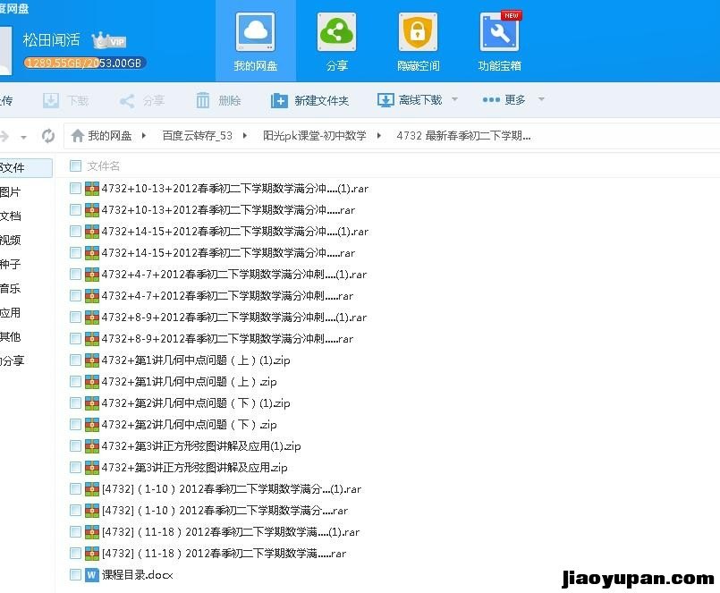Screen dimensions: 720x593
Task: Check the box for 4732+第2讲几何中点问题（下）.zip
Action: point(75,425)
